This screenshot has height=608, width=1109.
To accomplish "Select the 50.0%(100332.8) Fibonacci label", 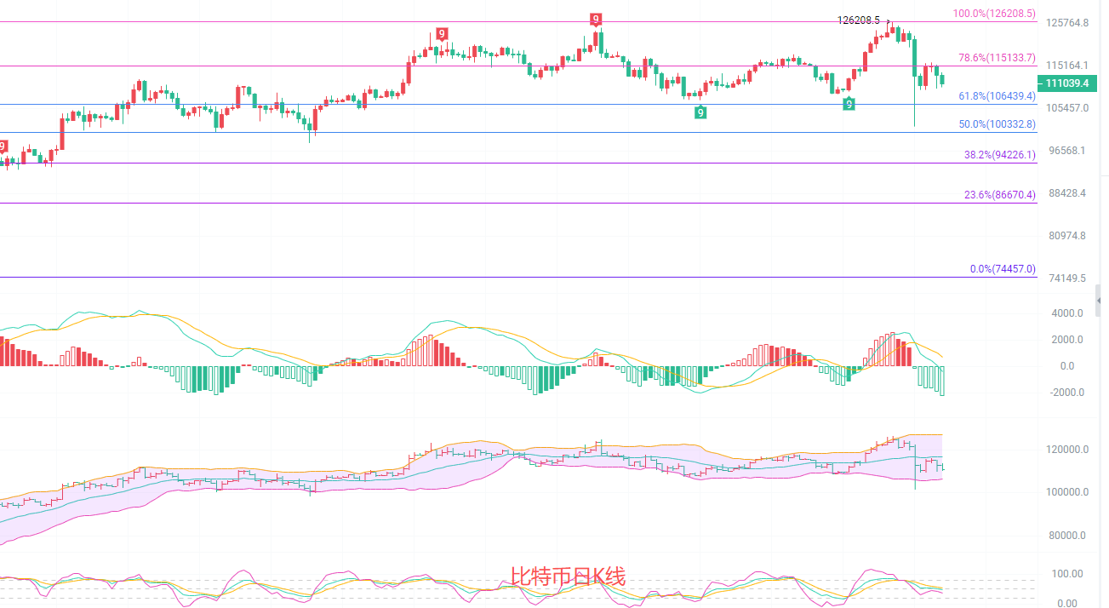I will [x=997, y=124].
